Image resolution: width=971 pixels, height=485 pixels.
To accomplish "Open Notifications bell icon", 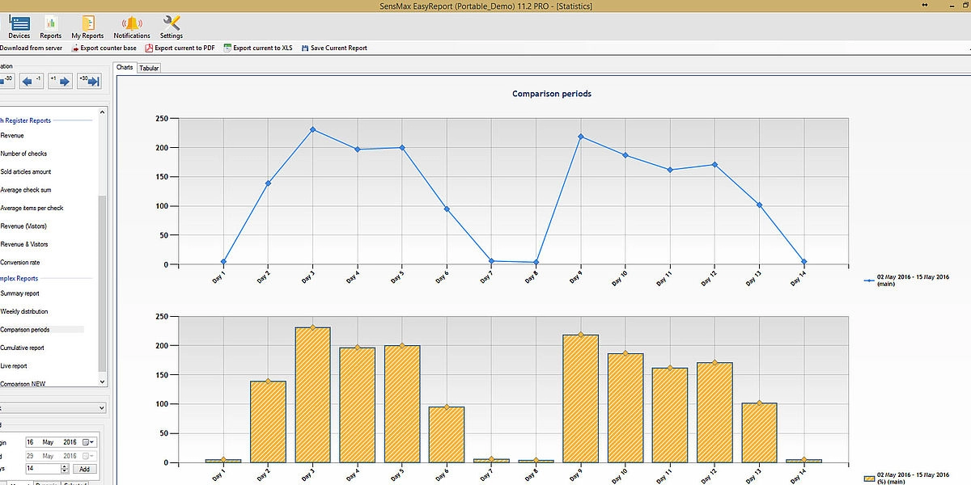I will coord(132,26).
